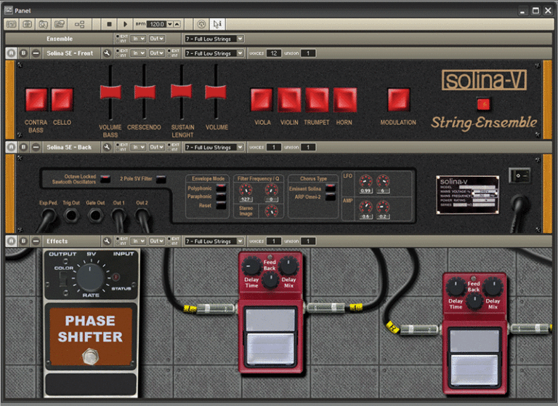Open Solina SE - Front preset dropdown
Screen dimensions: 558x406
[x=214, y=53]
